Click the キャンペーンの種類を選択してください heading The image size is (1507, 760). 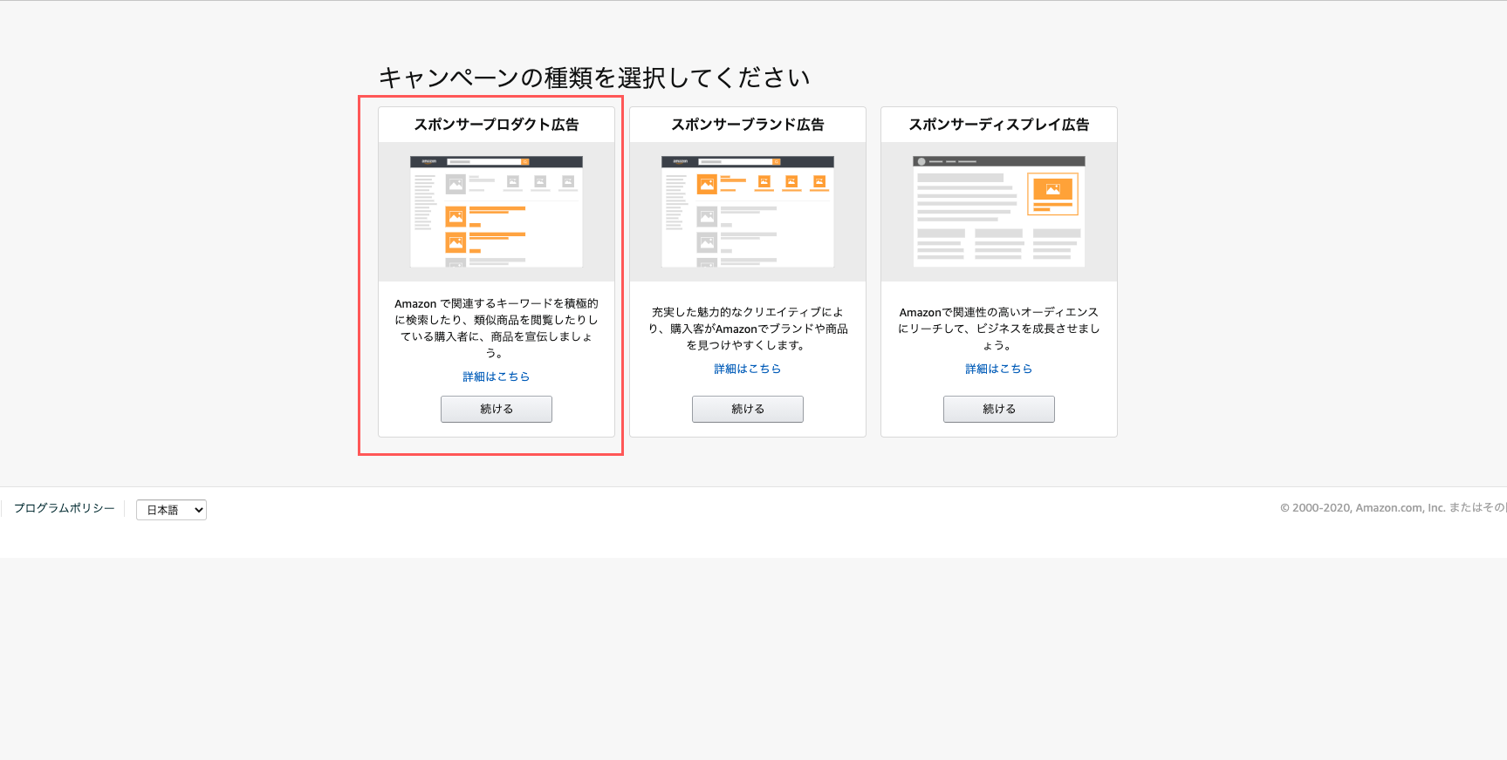(594, 78)
